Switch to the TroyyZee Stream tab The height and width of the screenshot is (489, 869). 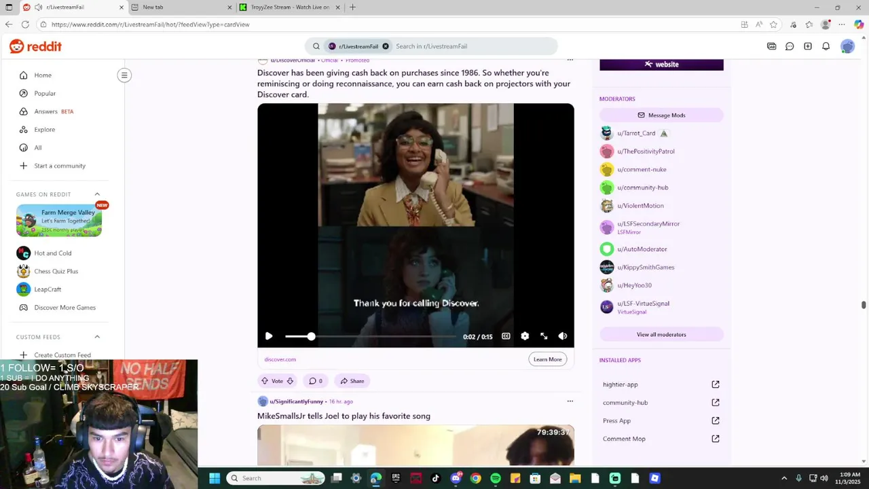(x=290, y=7)
